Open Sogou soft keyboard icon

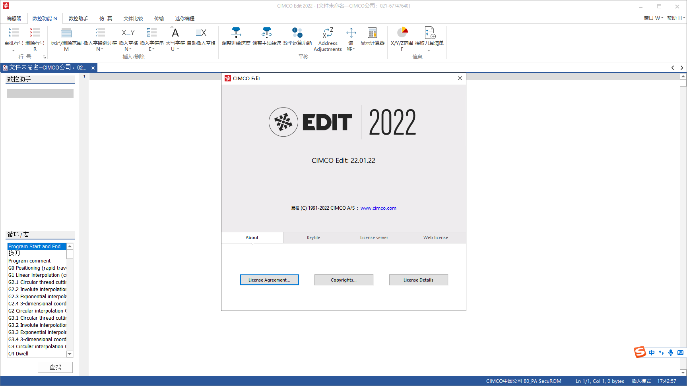[680, 353]
